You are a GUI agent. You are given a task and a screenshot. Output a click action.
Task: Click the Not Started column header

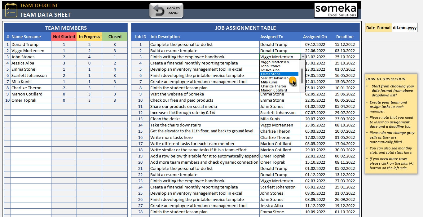tap(64, 37)
